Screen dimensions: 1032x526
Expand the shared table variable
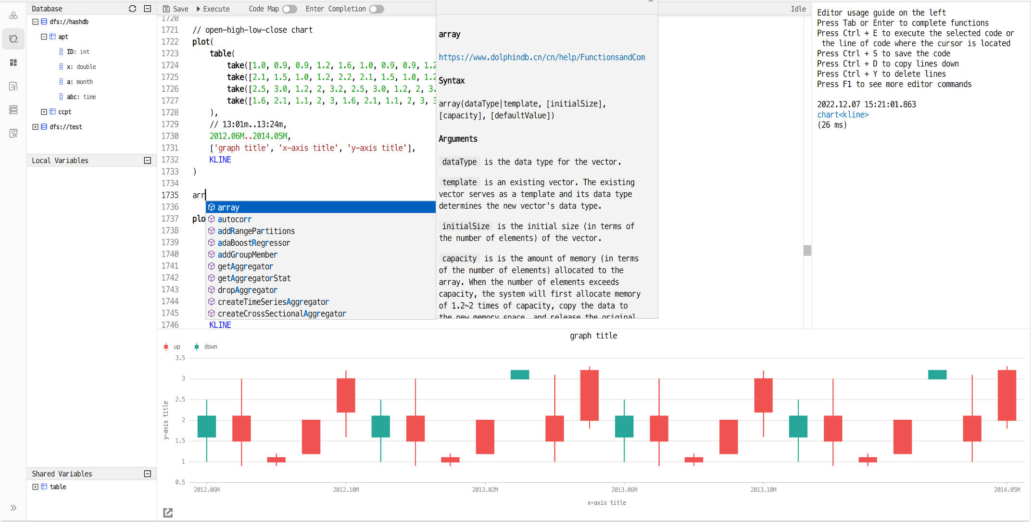click(36, 487)
